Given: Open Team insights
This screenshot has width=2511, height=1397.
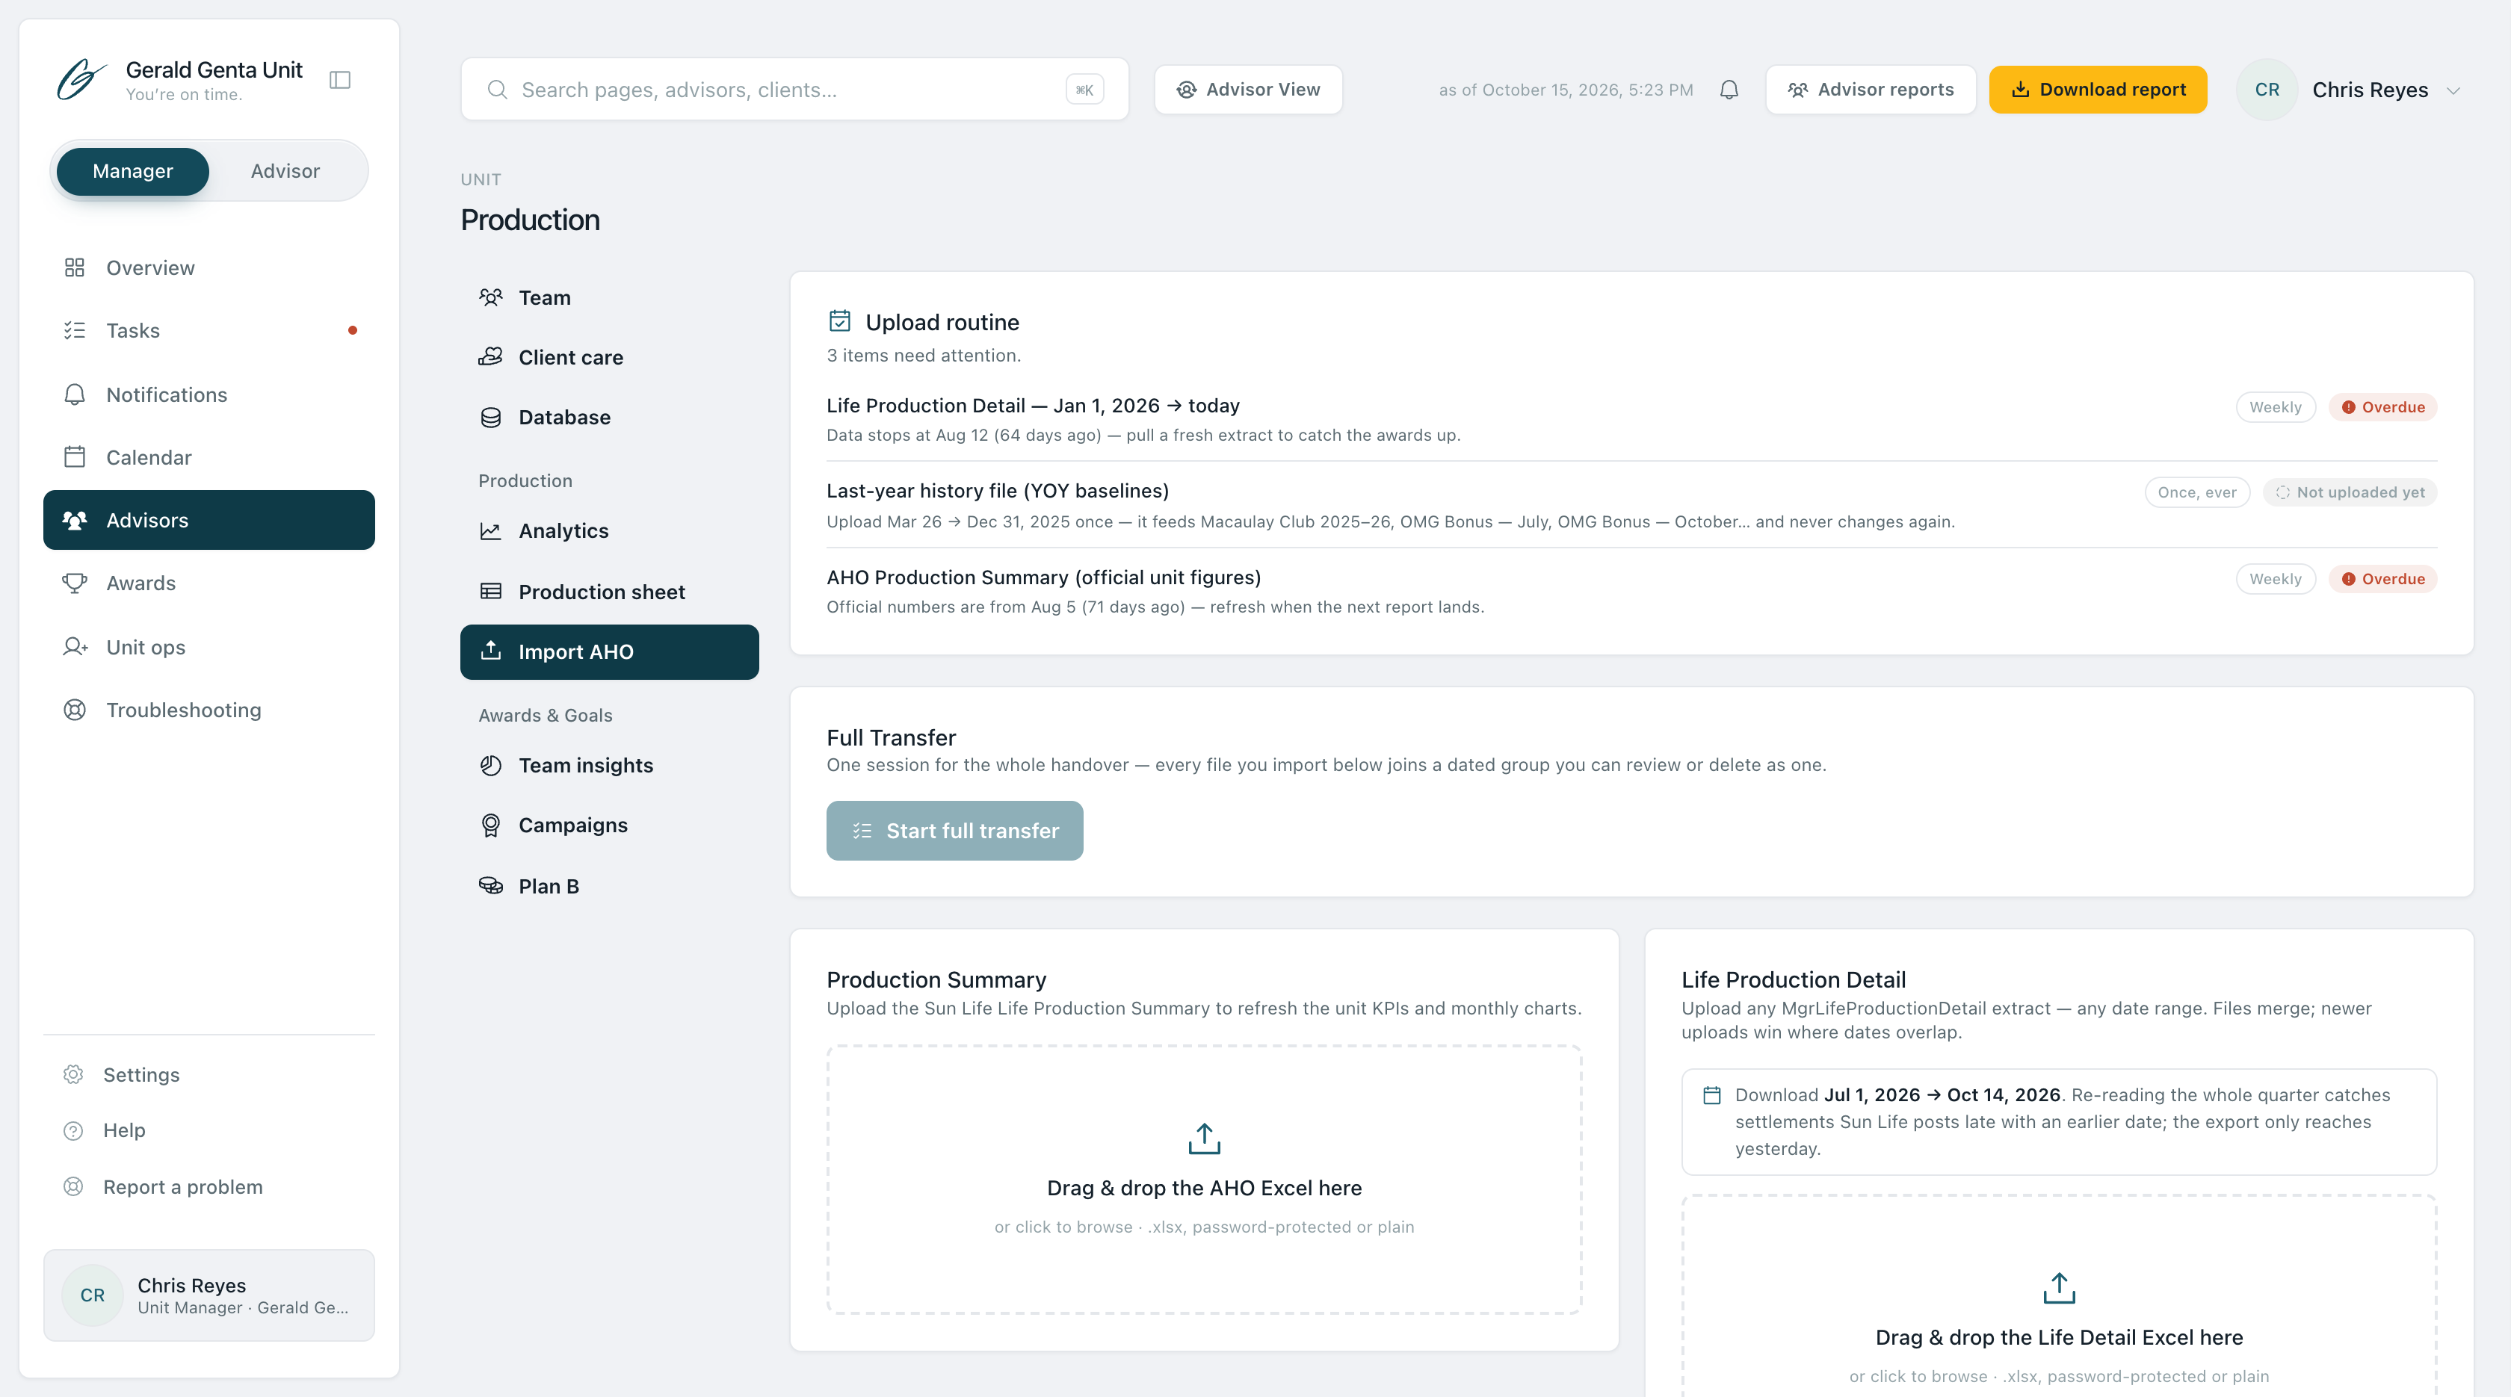Looking at the screenshot, I should (x=609, y=765).
